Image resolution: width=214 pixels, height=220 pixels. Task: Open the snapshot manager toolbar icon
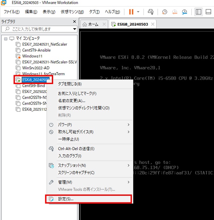point(184,12)
